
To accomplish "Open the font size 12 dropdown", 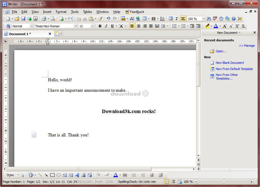I will coord(93,26).
